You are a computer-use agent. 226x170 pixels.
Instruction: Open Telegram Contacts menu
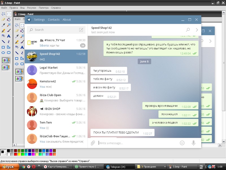point(54,20)
